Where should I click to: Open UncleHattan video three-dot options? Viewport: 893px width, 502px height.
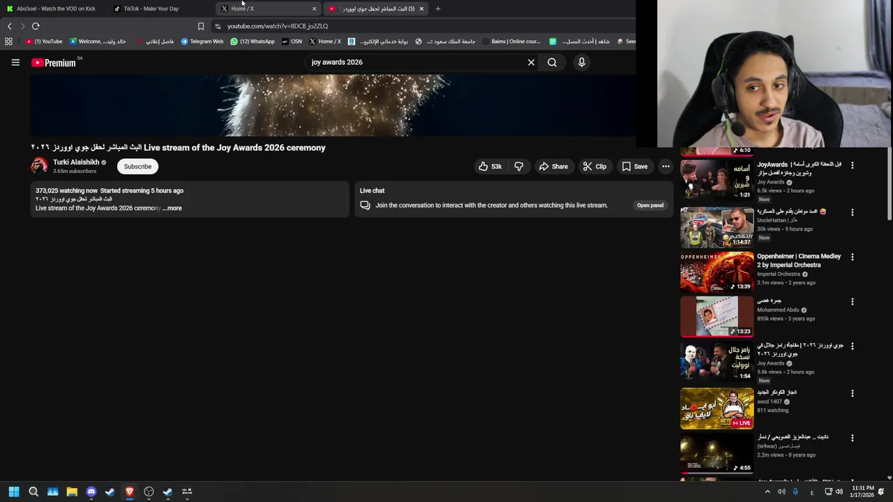pyautogui.click(x=852, y=212)
